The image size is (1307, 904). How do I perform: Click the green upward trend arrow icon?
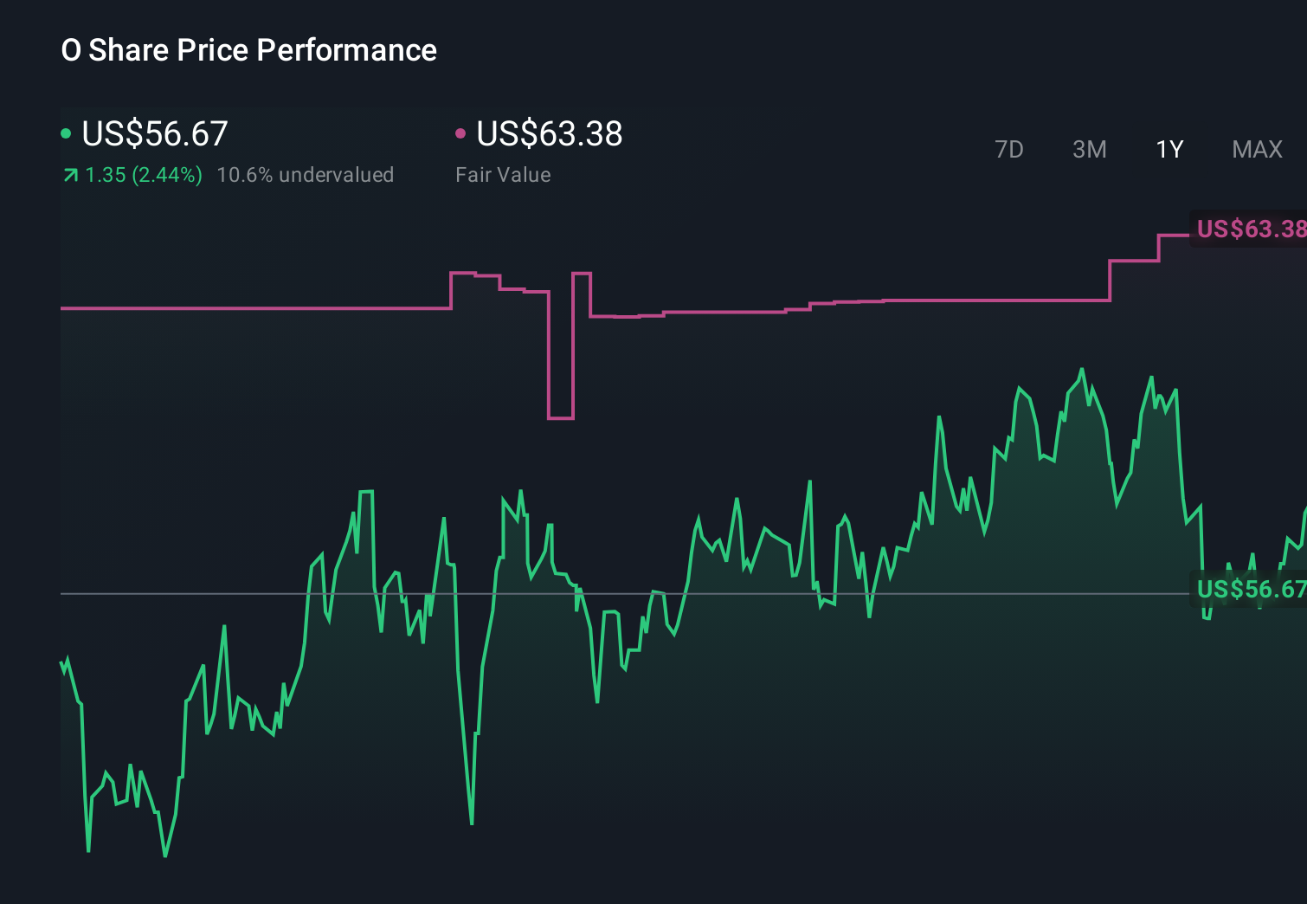click(70, 176)
